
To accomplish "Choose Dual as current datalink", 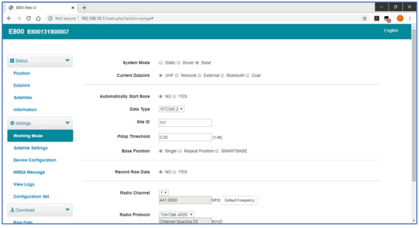I will point(247,75).
